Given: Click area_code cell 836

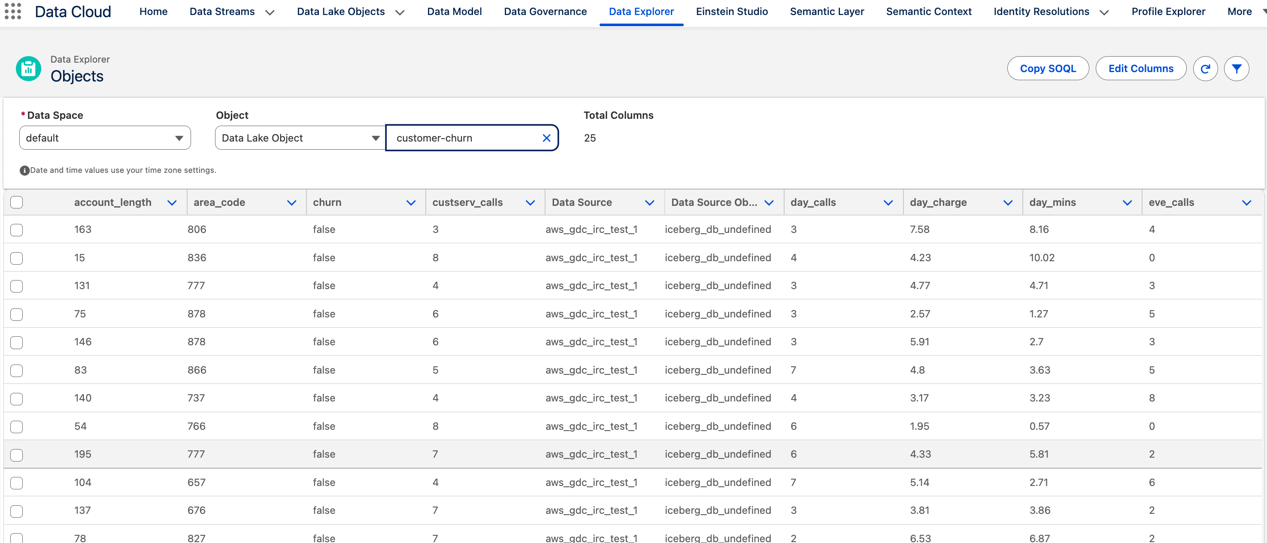Looking at the screenshot, I should pyautogui.click(x=197, y=257).
